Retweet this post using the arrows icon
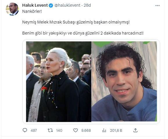The image size is (168, 139). (50, 130)
